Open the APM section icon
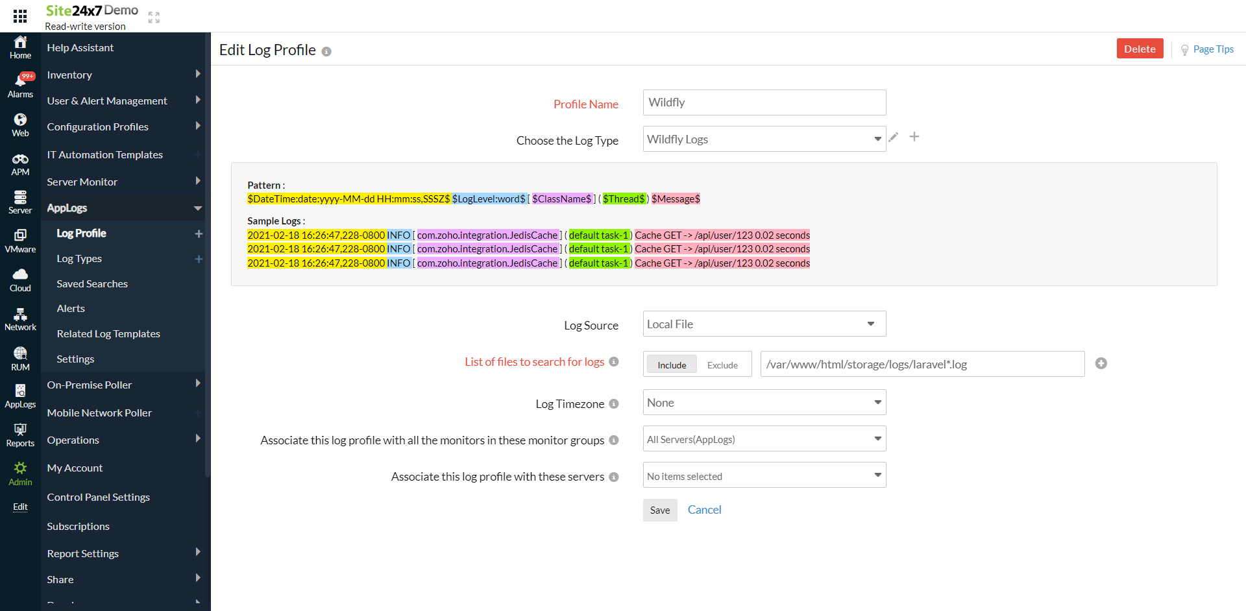The image size is (1246, 611). click(x=19, y=163)
